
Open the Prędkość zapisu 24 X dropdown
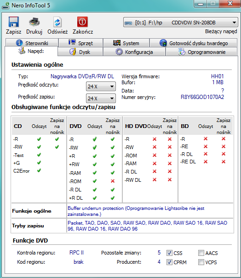pos(101,98)
